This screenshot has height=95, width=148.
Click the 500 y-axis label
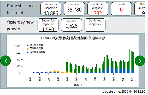(x=19, y=66)
